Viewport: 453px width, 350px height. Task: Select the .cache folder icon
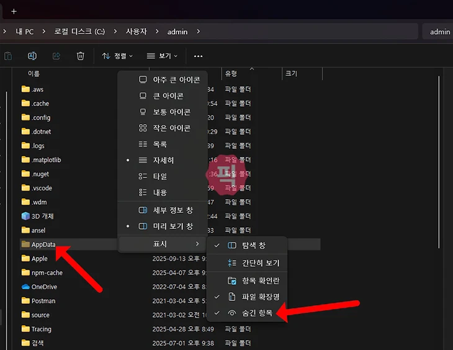25,103
